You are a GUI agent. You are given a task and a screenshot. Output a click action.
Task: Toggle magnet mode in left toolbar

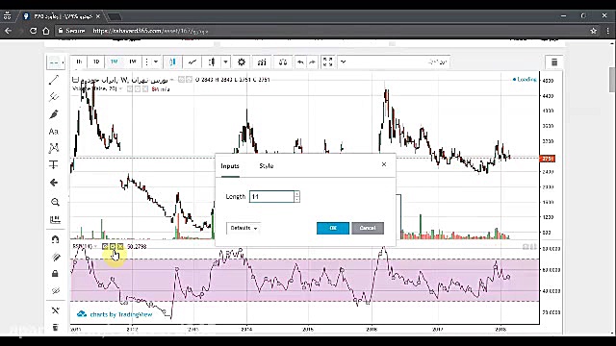coord(55,239)
